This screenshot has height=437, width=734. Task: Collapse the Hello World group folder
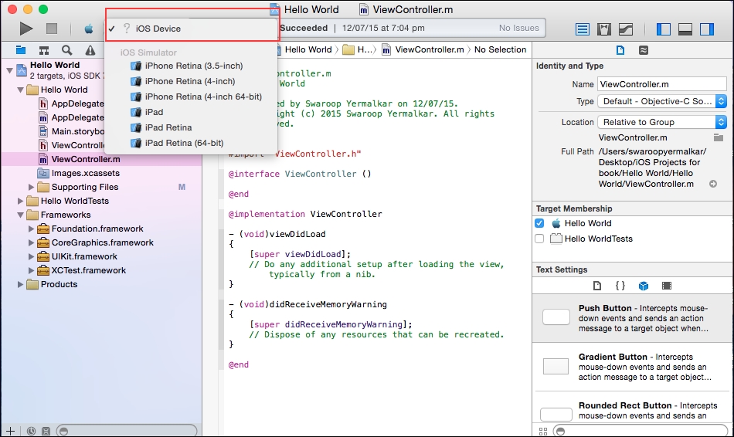point(20,90)
